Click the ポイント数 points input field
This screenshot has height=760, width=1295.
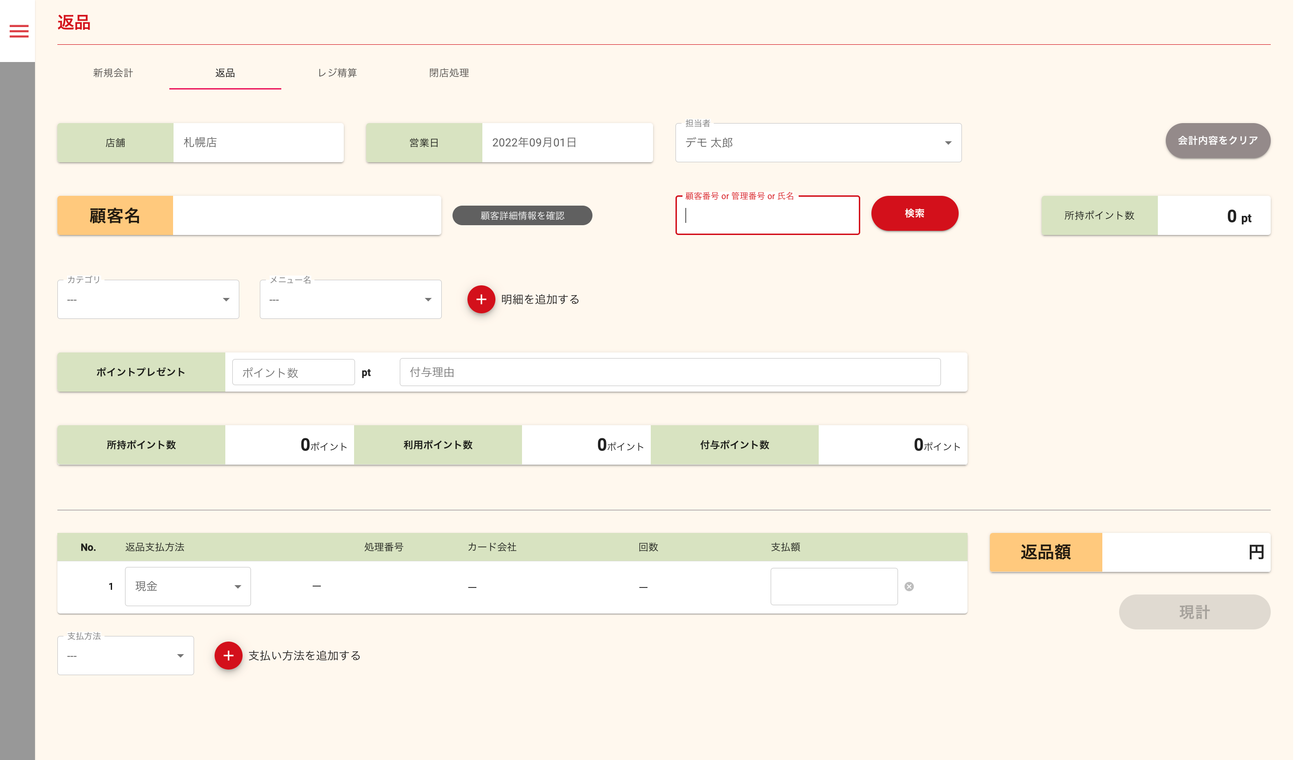[x=293, y=372]
